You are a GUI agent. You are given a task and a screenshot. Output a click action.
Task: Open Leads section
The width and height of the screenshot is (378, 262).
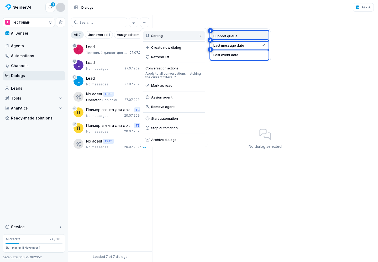pos(34,88)
